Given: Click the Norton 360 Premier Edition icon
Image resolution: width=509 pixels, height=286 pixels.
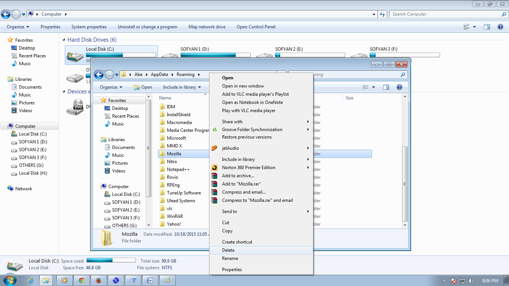Looking at the screenshot, I should pyautogui.click(x=214, y=168).
